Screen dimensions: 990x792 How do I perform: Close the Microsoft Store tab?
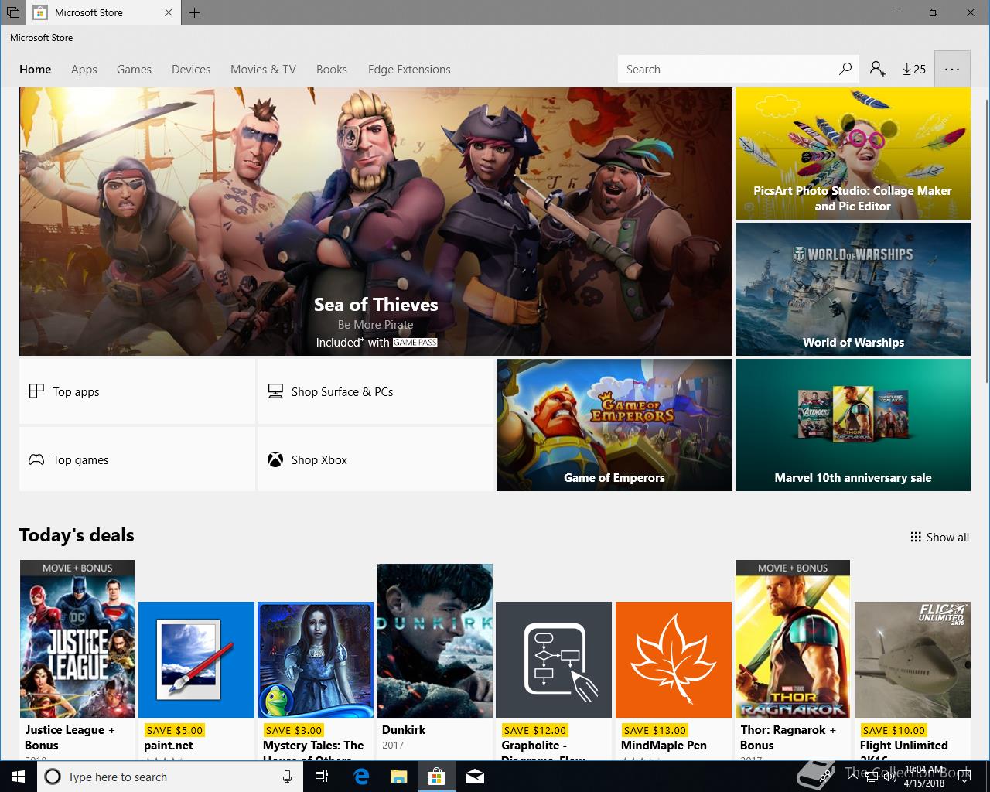(x=169, y=12)
